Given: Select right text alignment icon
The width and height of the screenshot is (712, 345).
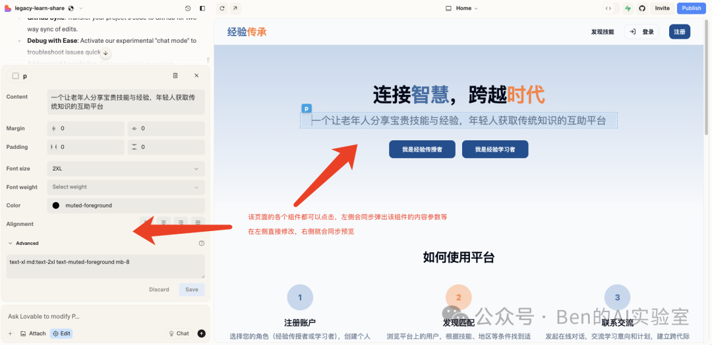Looking at the screenshot, I should point(181,222).
